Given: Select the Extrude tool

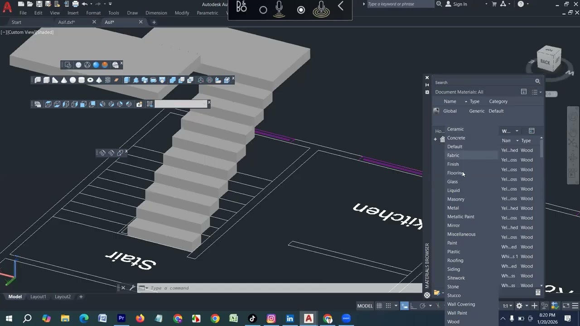Looking at the screenshot, I should [x=127, y=80].
